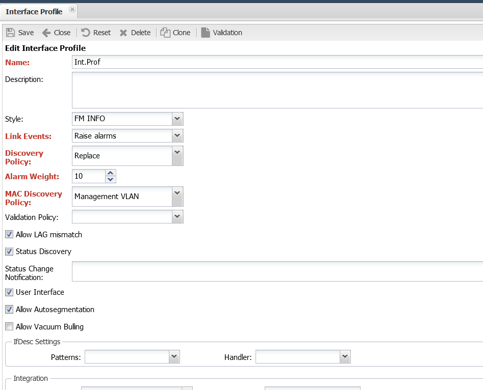The image size is (483, 390).
Task: Click the Name field containing Int.Prof
Action: (x=277, y=62)
